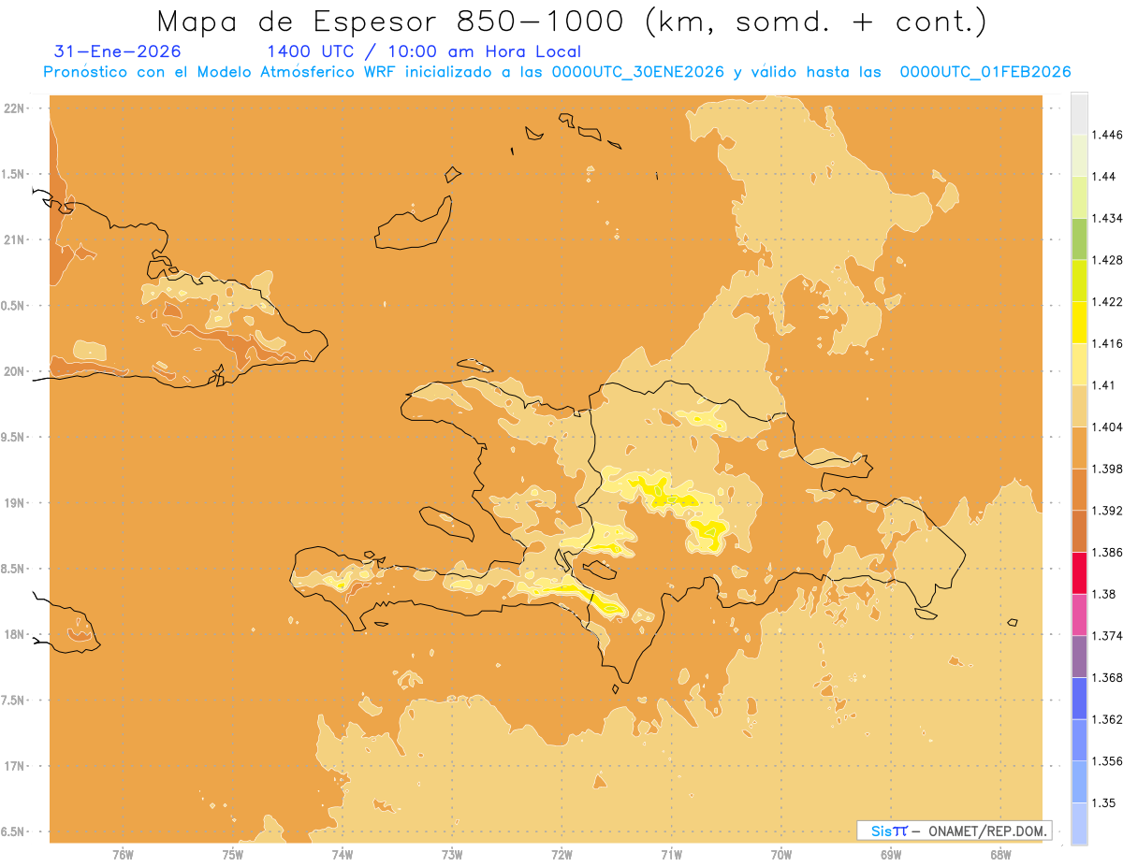Click the colorbar value '1.44'
Screen dimensions: 1123x867
point(1105,177)
